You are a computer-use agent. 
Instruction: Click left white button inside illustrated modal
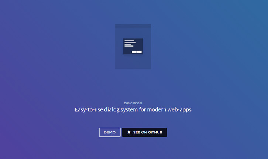[134, 52]
